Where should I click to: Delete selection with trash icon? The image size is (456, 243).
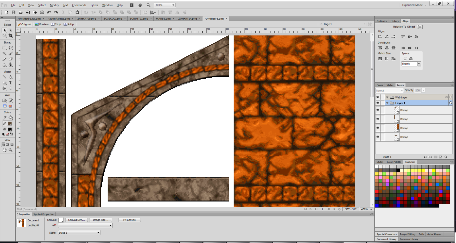coord(446,157)
